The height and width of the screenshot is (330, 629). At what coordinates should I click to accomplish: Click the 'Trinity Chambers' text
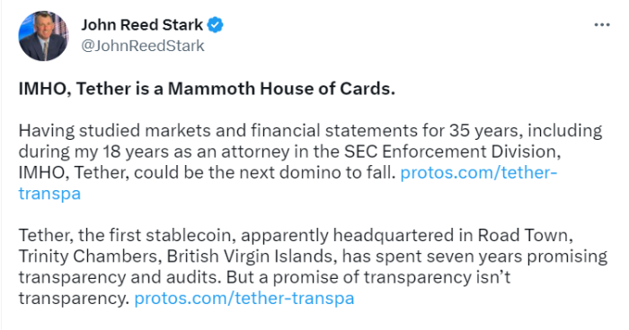[x=90, y=256]
